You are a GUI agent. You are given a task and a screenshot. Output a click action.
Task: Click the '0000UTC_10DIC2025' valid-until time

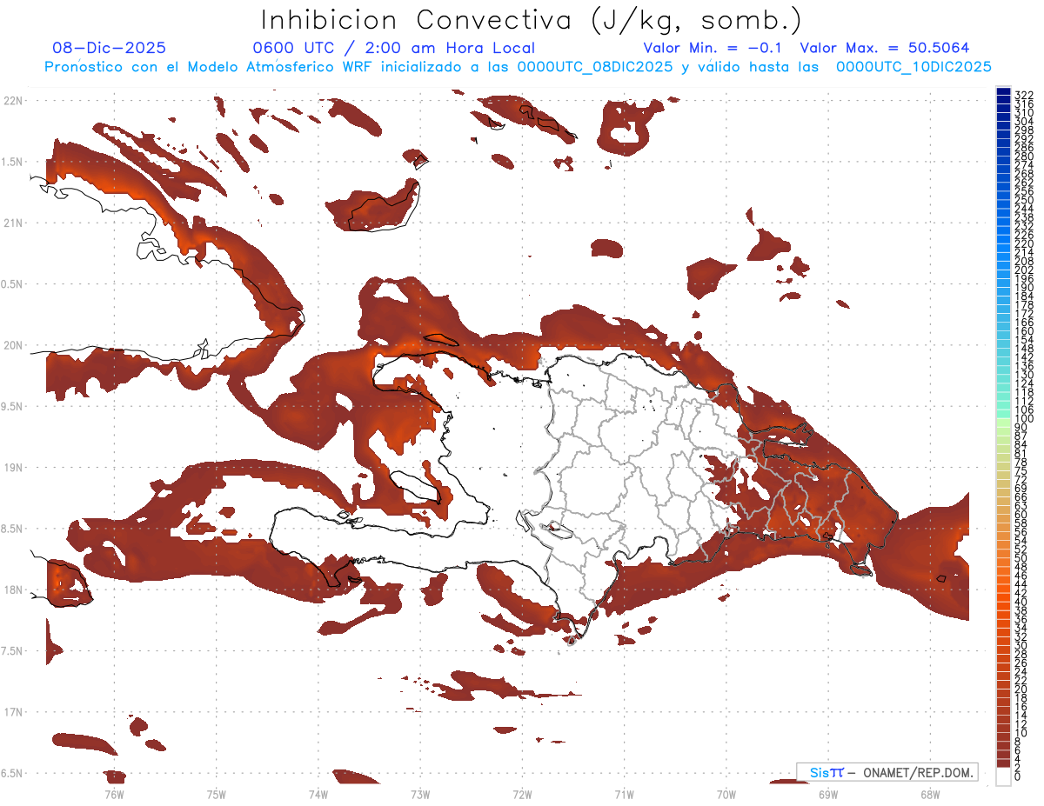tap(913, 67)
